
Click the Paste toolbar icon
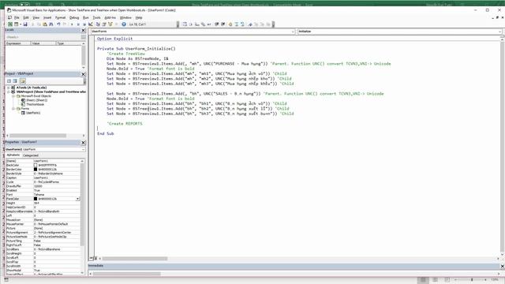(45, 24)
